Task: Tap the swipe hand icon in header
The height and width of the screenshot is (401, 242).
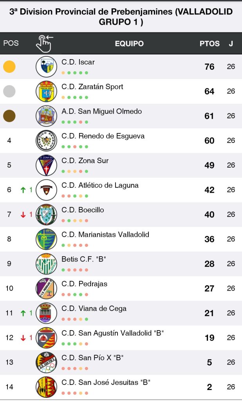Action: (44, 43)
